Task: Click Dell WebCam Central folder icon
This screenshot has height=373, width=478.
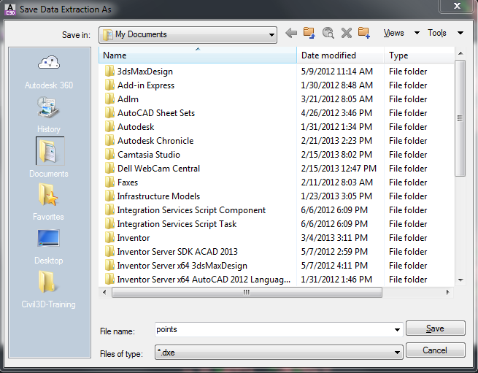Action: click(x=109, y=169)
